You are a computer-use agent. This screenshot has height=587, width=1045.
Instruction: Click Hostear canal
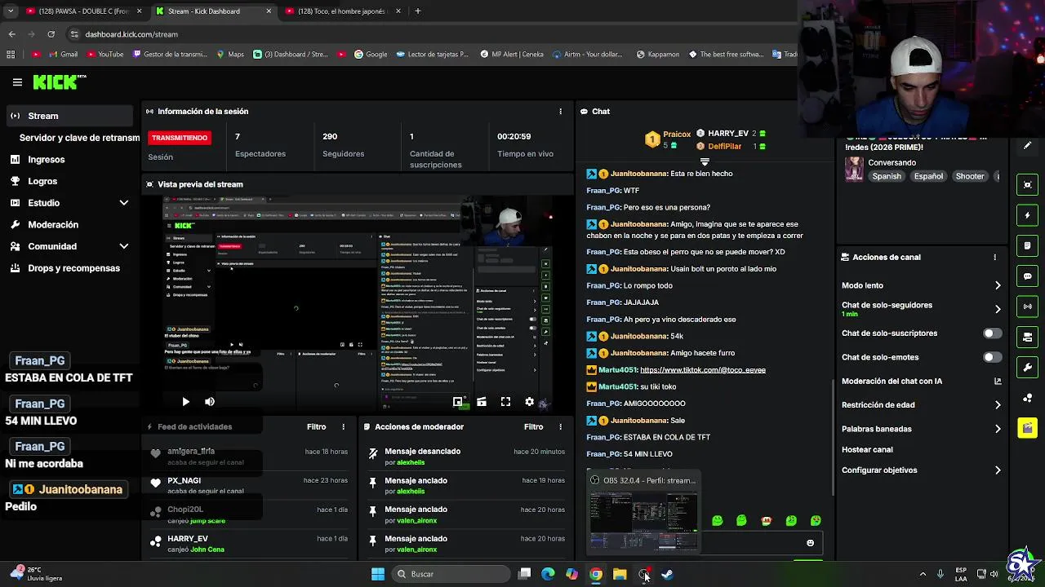tap(867, 450)
